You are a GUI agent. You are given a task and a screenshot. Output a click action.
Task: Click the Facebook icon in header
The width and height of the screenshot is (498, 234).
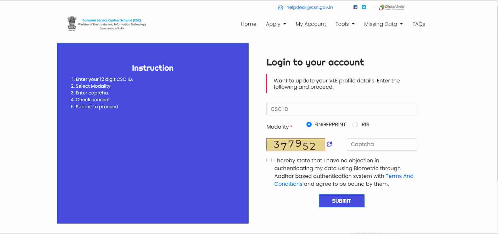pos(355,7)
